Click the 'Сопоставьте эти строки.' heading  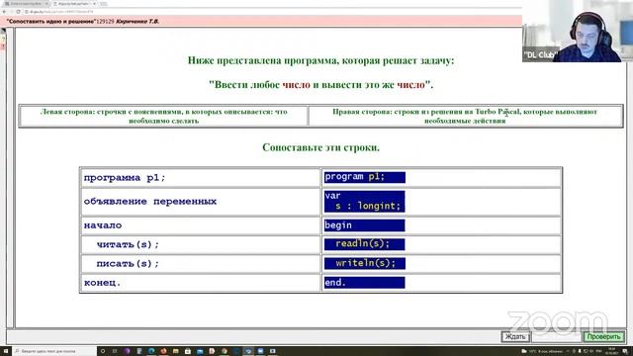click(x=320, y=147)
